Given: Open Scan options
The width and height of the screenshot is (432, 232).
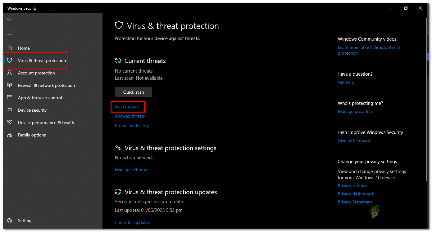Looking at the screenshot, I should pyautogui.click(x=127, y=106).
